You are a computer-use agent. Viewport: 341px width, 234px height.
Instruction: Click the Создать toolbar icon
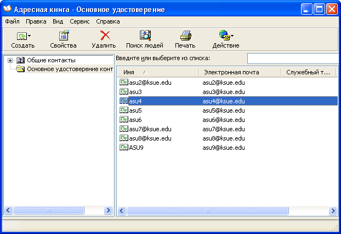click(x=22, y=36)
